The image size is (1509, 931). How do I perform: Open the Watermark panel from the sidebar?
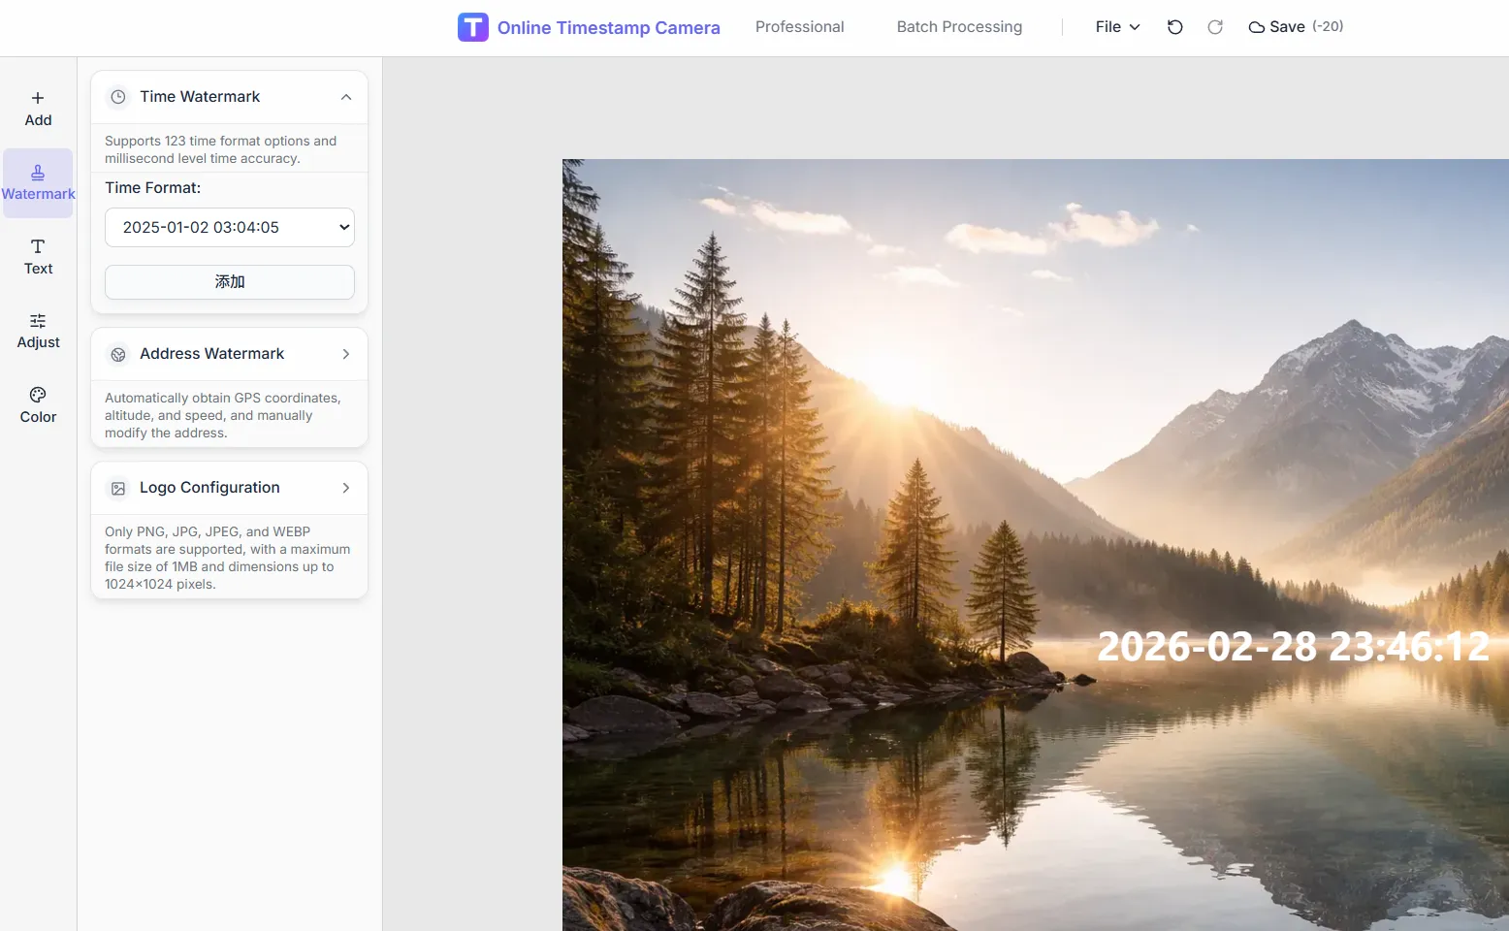(x=38, y=181)
